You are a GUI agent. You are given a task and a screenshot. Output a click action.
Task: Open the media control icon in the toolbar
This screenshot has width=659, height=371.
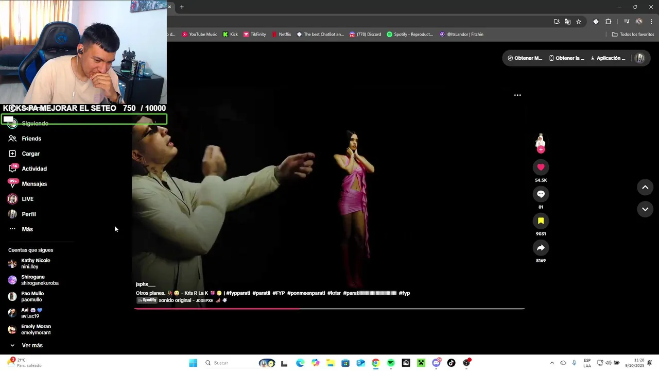coord(627,22)
